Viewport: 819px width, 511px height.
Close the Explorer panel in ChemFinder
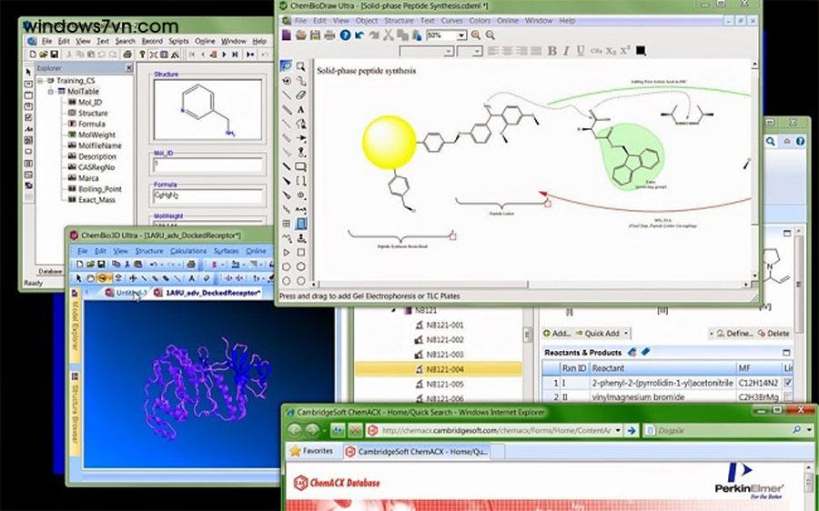tap(129, 68)
